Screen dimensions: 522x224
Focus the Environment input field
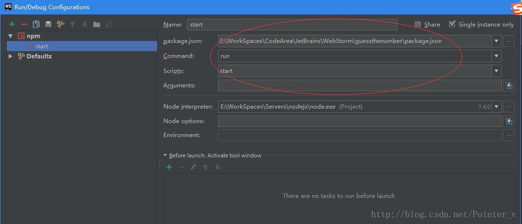pos(360,135)
